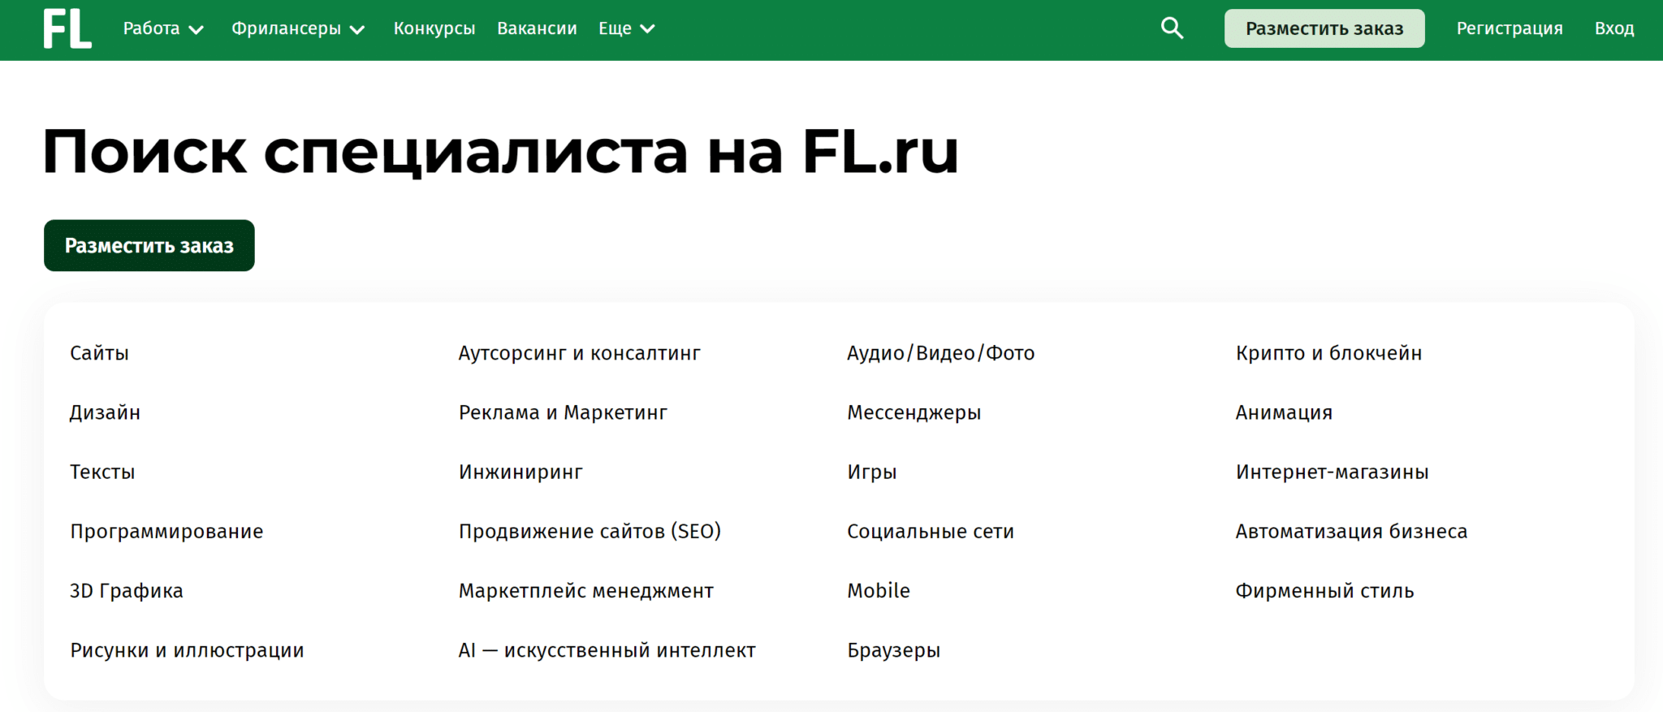1663x712 pixels.
Task: Select the Рисунки и иллюстрации category
Action: (x=187, y=650)
